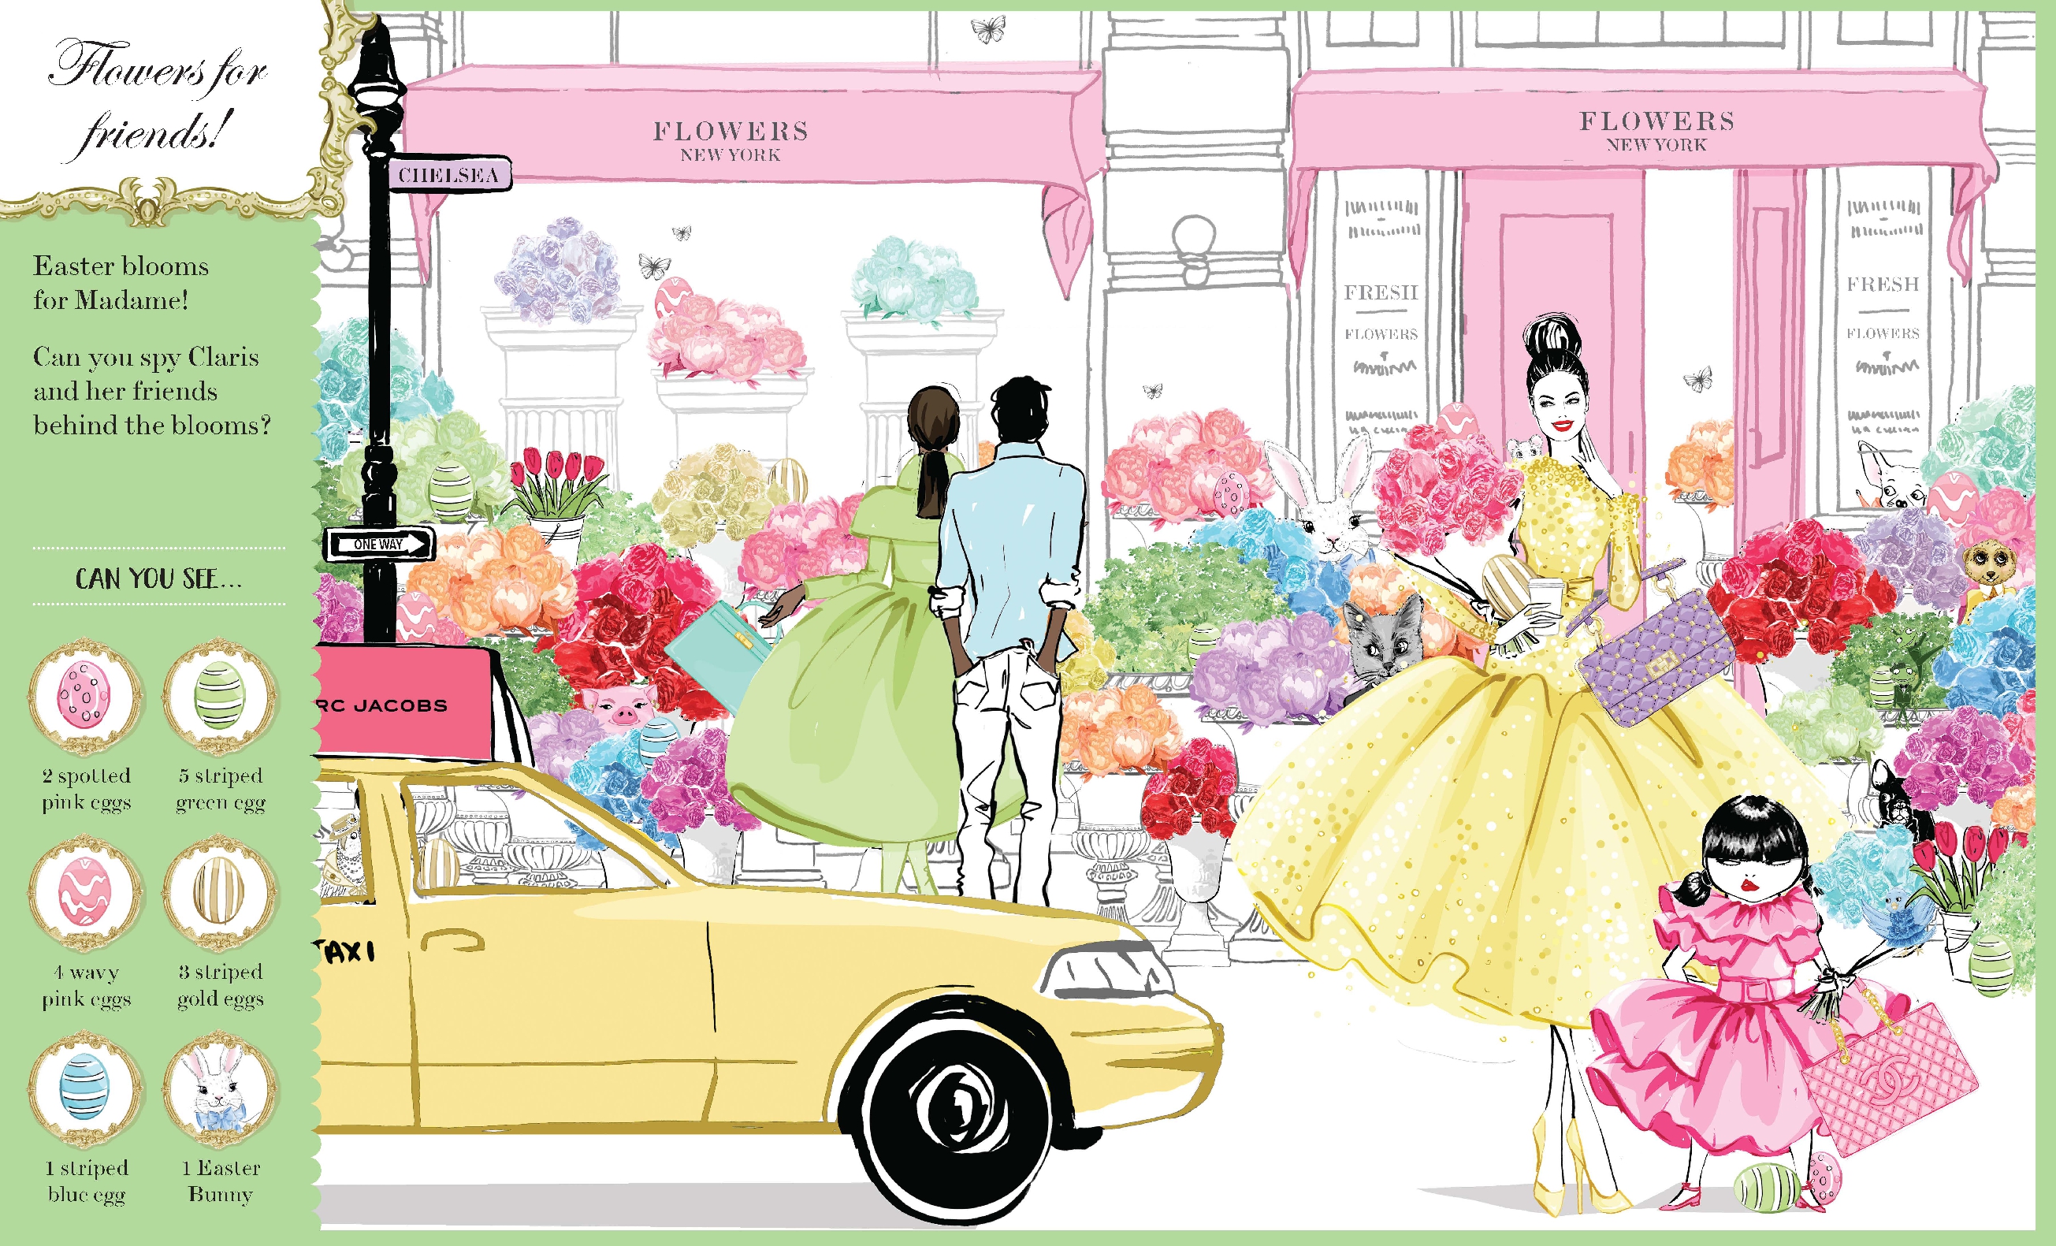Click the CHELSEA street sign
The width and height of the screenshot is (2056, 1246).
click(x=448, y=174)
